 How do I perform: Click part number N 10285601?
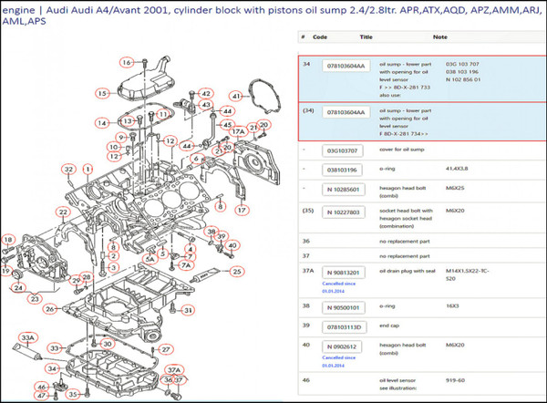tap(346, 191)
